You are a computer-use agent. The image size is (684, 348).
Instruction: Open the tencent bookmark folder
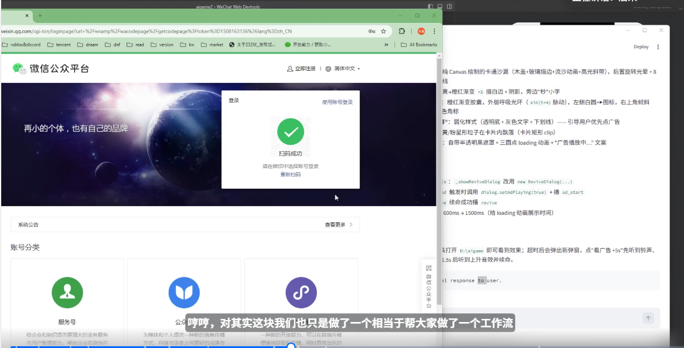(x=59, y=45)
